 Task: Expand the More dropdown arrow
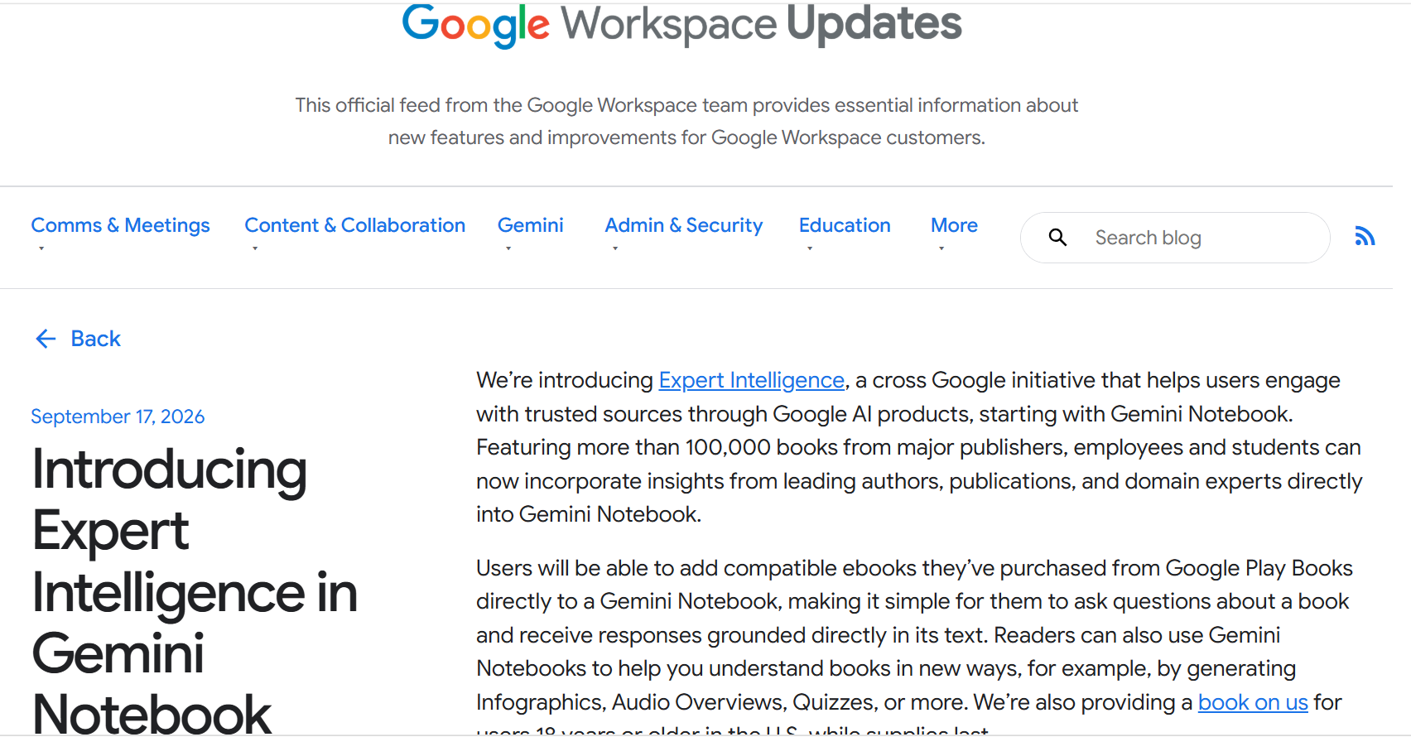(x=941, y=248)
